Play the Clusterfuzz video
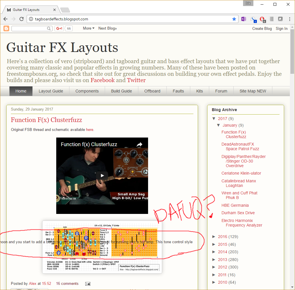The width and height of the screenshot is (295, 290). click(x=102, y=176)
